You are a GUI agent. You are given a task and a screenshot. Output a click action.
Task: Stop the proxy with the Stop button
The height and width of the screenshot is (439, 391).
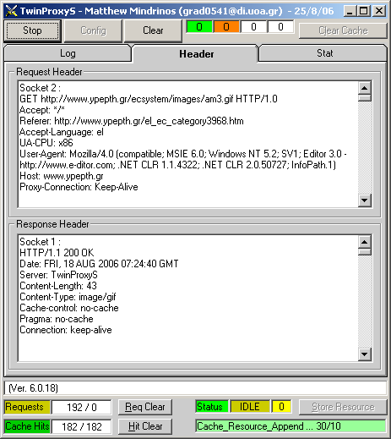point(32,30)
